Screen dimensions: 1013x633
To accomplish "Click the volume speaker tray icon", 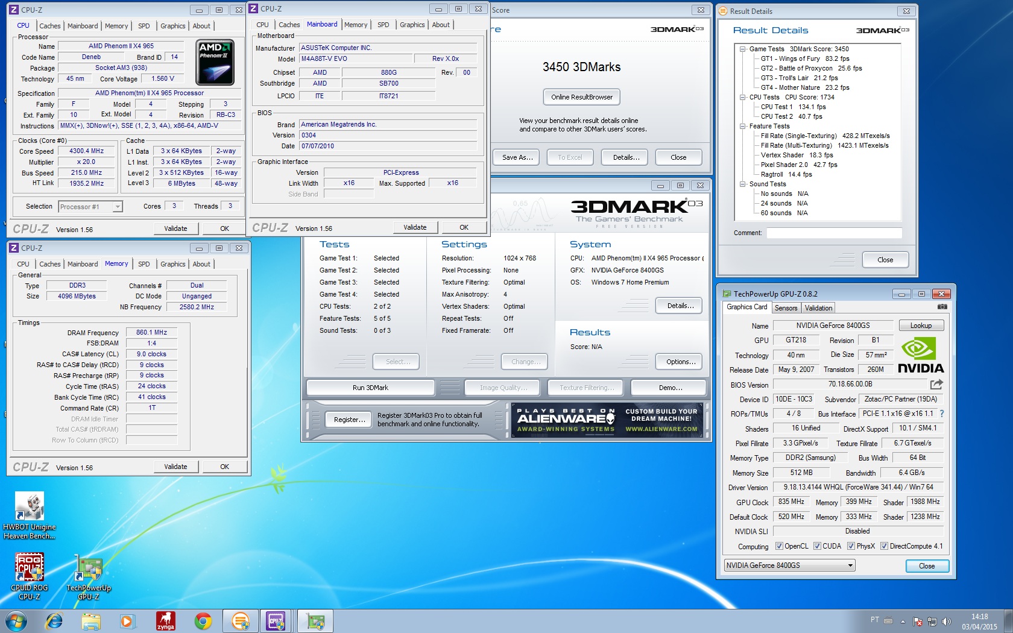I will pyautogui.click(x=946, y=621).
